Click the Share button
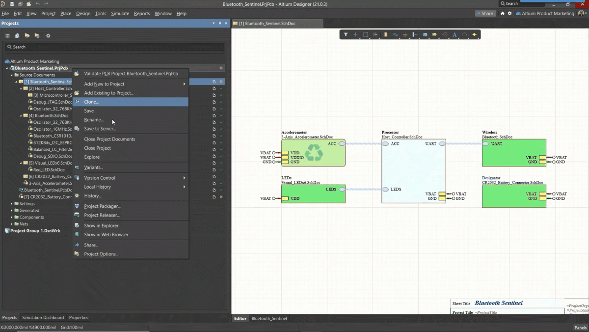Image resolution: width=589 pixels, height=332 pixels. click(485, 14)
